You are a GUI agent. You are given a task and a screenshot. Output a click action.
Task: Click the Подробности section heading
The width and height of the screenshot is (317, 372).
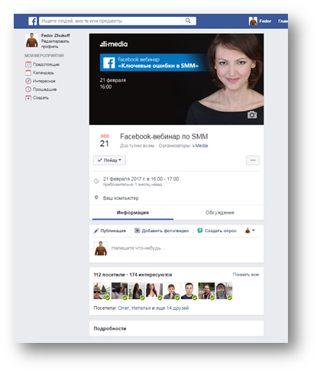[110, 328]
